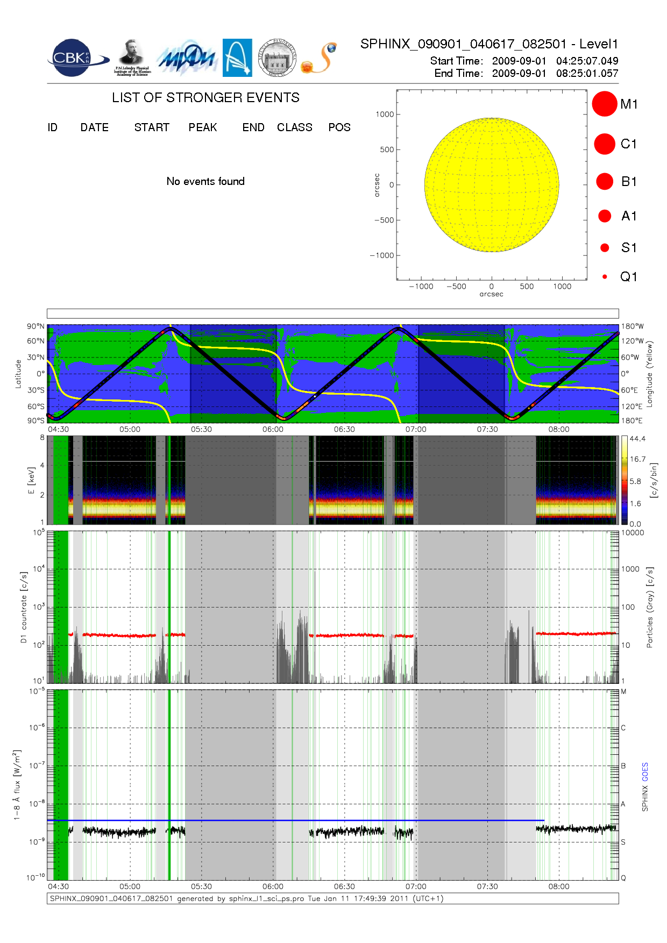Click the DATE column header

coord(95,127)
